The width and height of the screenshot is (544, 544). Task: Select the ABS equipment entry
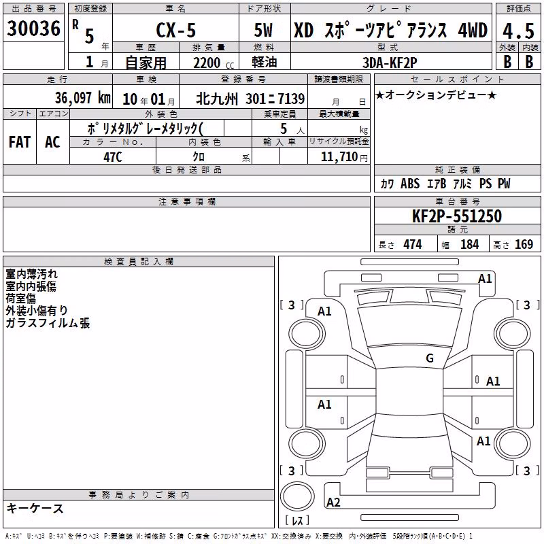coord(410,184)
